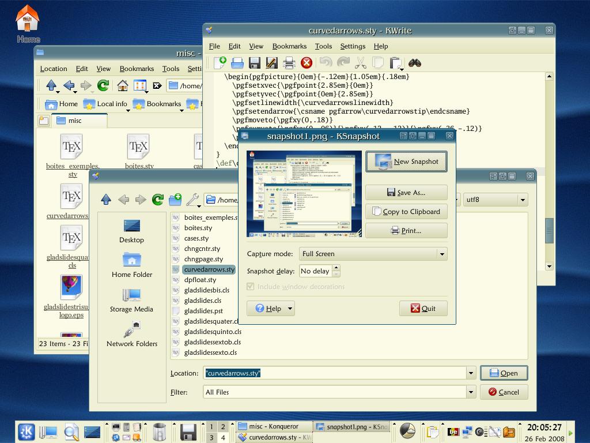The image size is (590, 443).
Task: Click the Save As icon in KWrite toolbar
Action: [x=272, y=63]
